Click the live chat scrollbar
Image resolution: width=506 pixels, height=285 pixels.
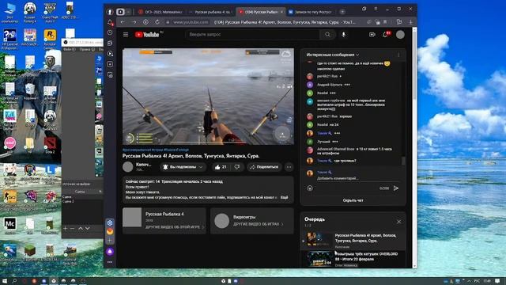pyautogui.click(x=403, y=161)
